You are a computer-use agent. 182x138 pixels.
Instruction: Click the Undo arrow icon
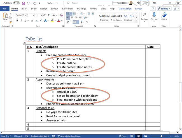[28, 3]
